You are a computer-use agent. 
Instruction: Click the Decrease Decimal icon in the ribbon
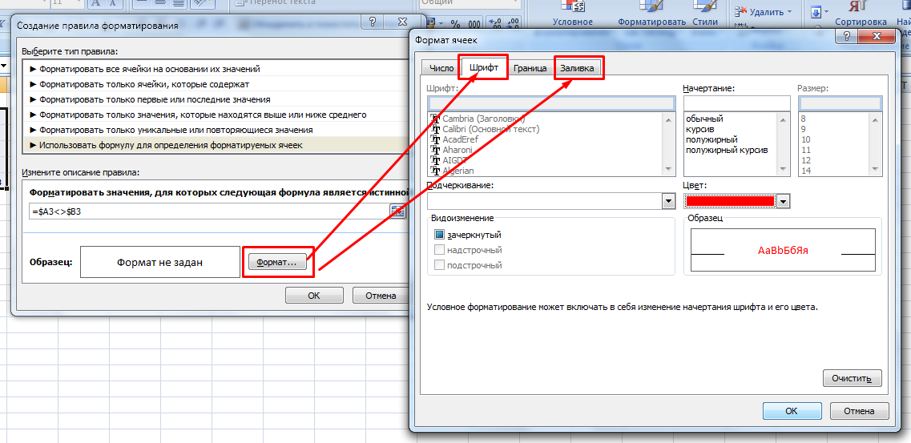click(x=511, y=24)
